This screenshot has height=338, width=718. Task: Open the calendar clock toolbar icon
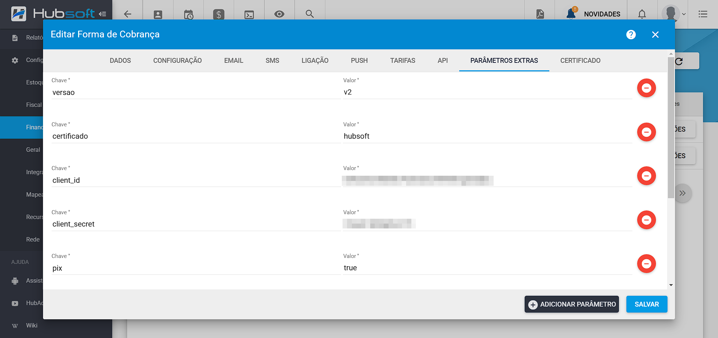[x=188, y=15]
